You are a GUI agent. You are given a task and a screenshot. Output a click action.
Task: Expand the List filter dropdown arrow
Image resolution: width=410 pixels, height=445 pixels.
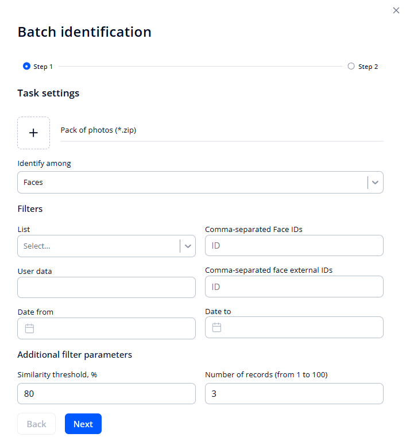pos(188,246)
